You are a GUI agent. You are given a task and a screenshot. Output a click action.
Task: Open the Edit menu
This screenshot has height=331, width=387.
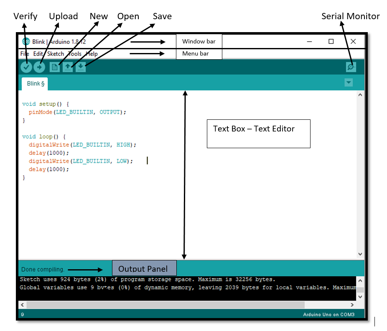click(38, 54)
